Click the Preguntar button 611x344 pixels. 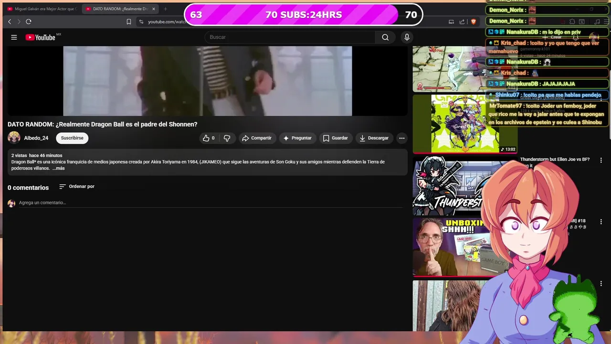297,138
